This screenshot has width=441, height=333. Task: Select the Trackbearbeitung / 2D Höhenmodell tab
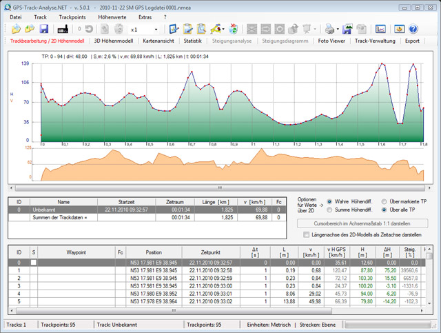point(48,41)
